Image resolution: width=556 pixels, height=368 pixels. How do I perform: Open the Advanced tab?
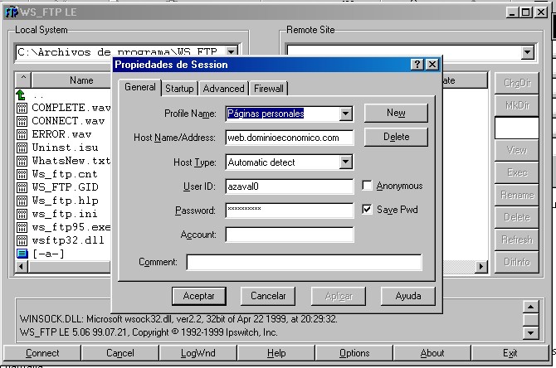223,89
